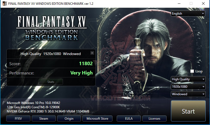The image size is (210, 125).
Task: Close the benchmark application window
Action: point(203,3)
